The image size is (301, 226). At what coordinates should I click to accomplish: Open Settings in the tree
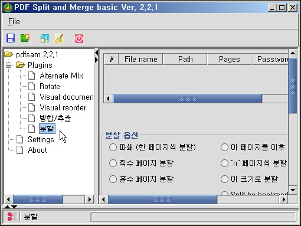(x=41, y=139)
